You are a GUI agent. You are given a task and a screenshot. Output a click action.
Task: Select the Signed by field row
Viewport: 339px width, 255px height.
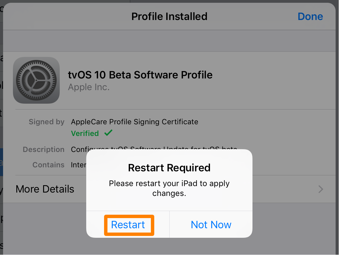46,122
